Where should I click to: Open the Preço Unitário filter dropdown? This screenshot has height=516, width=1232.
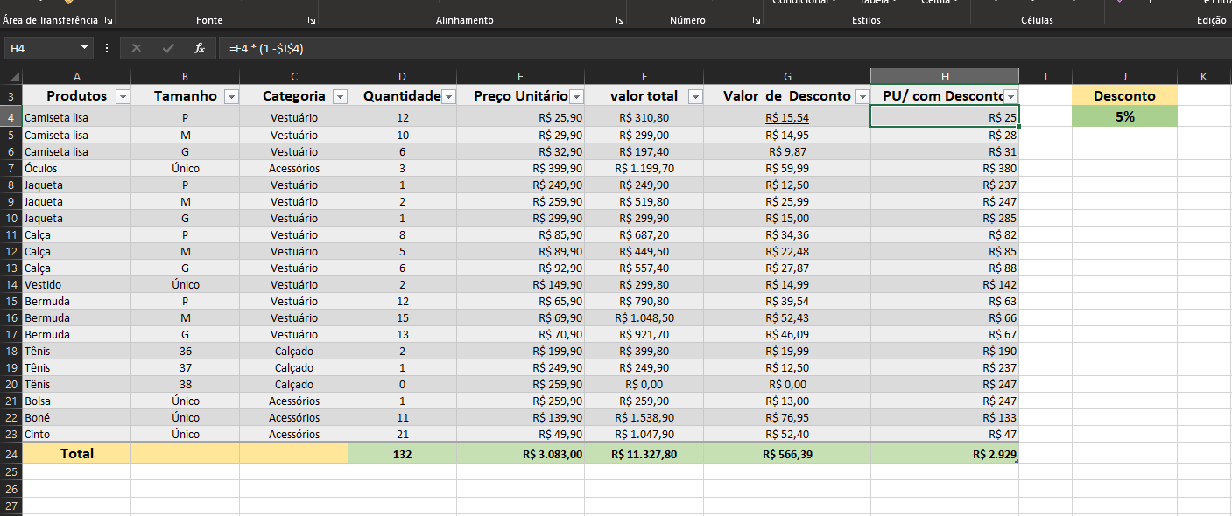coord(576,96)
